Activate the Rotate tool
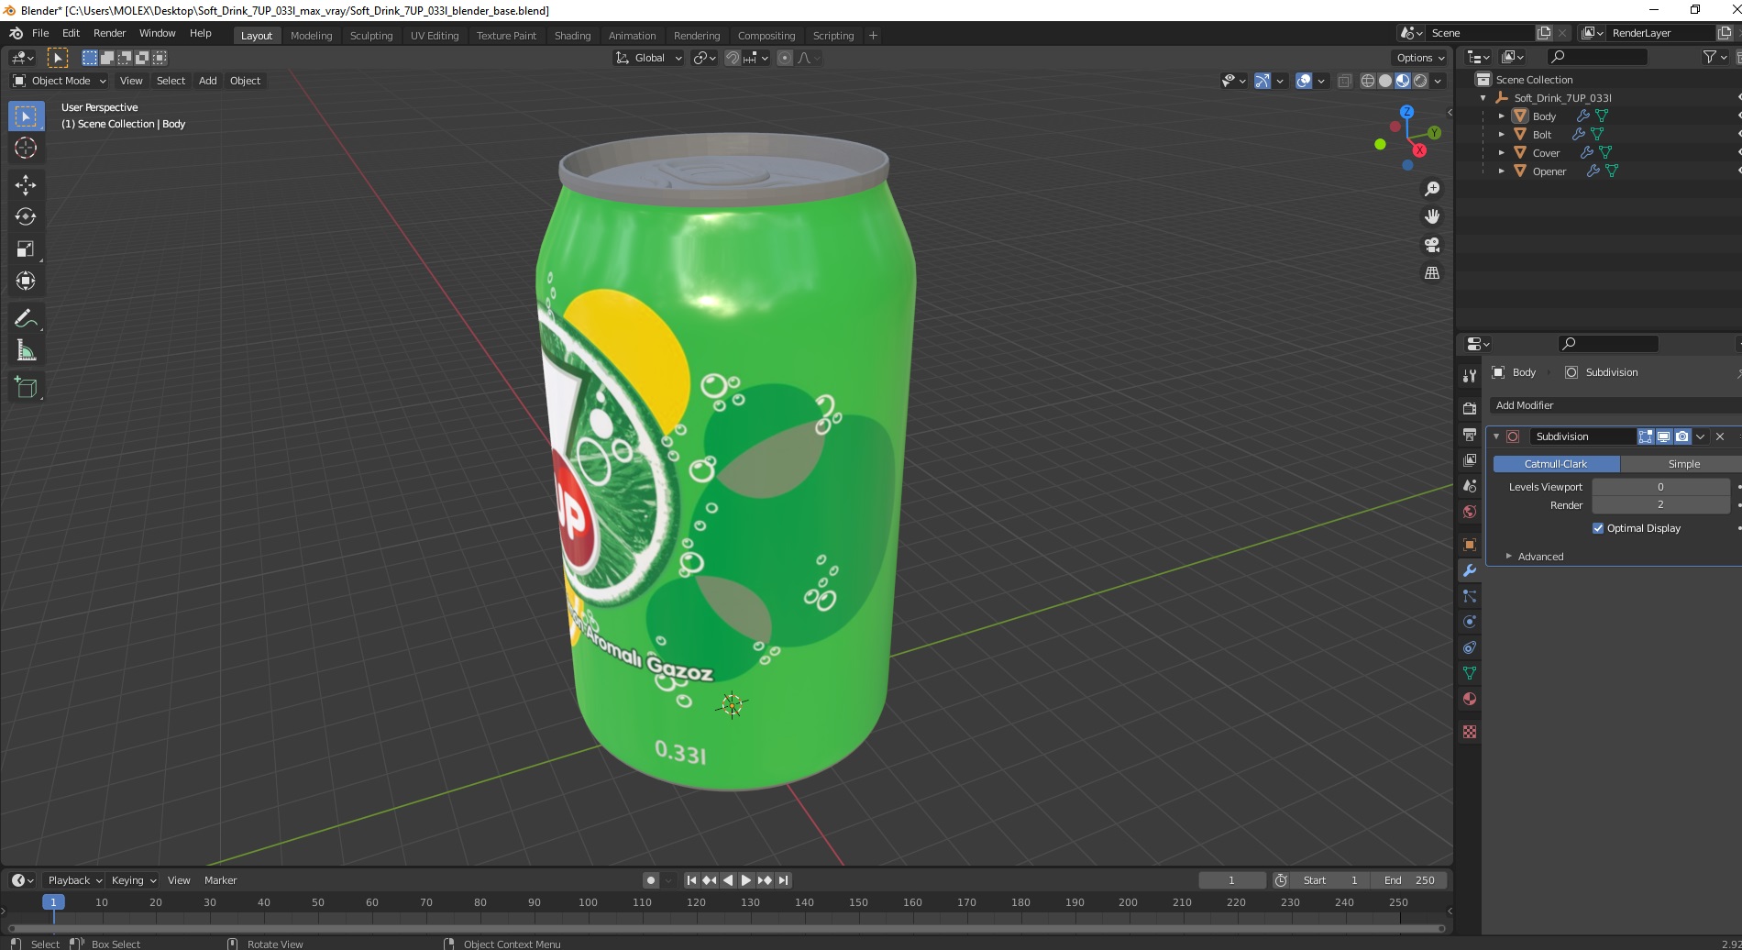 point(26,216)
